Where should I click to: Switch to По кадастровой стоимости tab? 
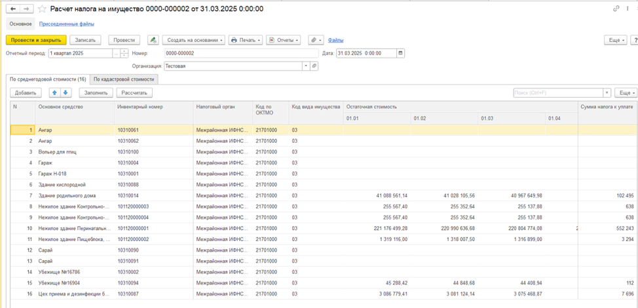point(124,79)
